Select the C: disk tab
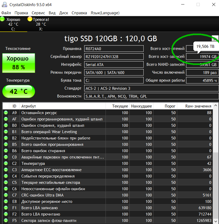Viewport: 219px width, 224px height. click(x=13, y=24)
